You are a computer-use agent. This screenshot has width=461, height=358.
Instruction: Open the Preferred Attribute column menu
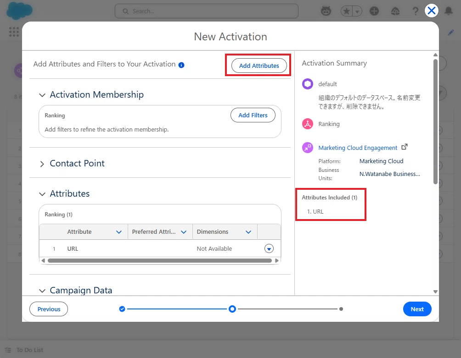click(x=184, y=232)
